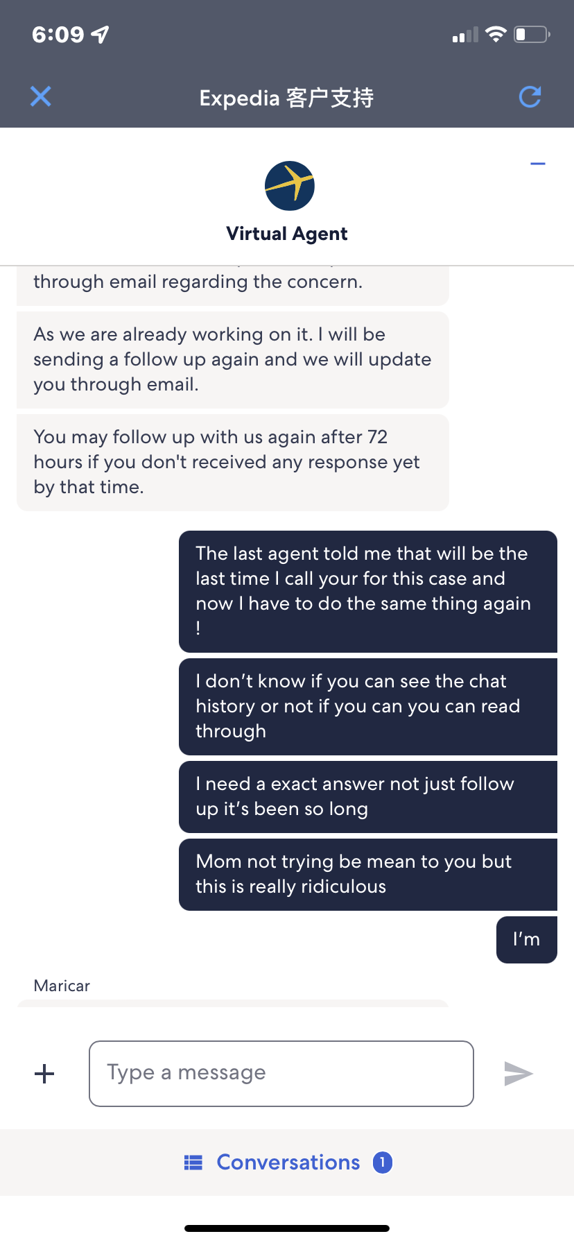Tap the Expedia Virtual Agent avatar
Viewport: 574px width, 1243px height.
tap(287, 185)
